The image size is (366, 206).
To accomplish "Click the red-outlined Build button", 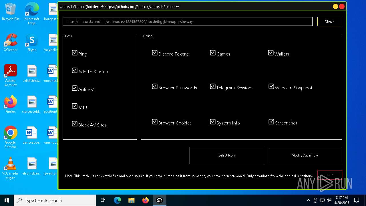I will (330, 175).
